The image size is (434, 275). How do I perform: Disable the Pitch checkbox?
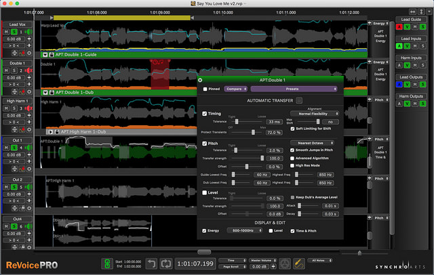(x=205, y=144)
